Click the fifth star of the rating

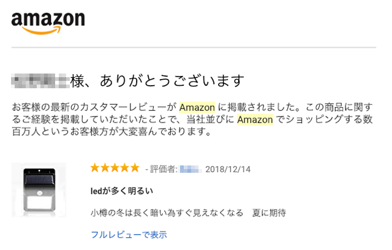pyautogui.click(x=134, y=168)
